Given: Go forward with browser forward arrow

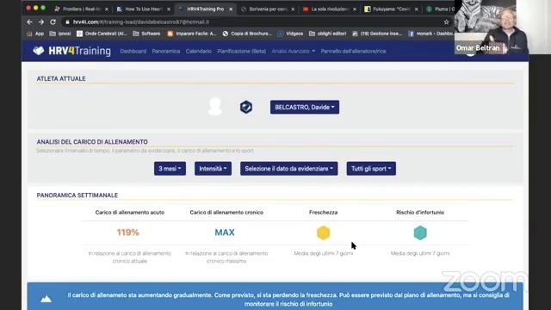Looking at the screenshot, I should [x=41, y=22].
